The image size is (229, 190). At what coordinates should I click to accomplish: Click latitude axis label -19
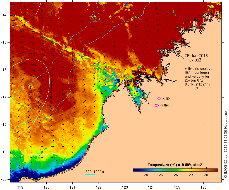click(4, 152)
